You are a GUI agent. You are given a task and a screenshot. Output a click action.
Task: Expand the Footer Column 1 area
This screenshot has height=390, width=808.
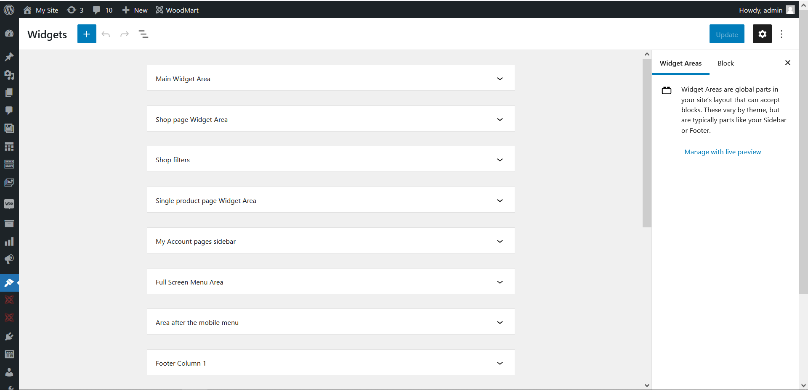(x=500, y=363)
